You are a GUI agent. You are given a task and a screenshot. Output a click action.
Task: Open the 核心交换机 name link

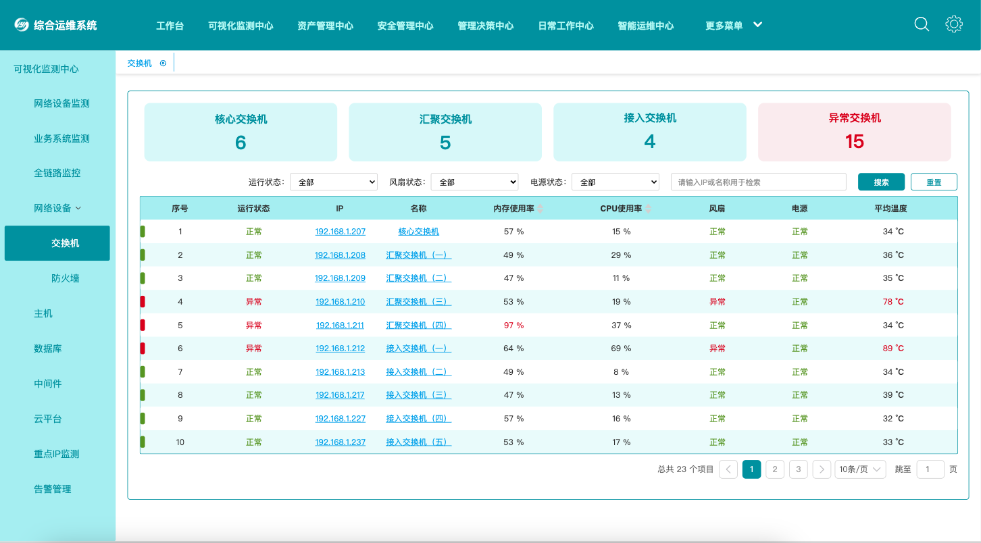(x=418, y=232)
